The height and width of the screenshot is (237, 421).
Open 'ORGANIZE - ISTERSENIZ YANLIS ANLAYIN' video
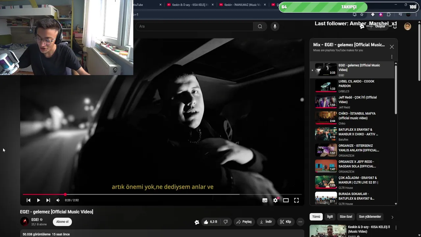[x=352, y=150]
